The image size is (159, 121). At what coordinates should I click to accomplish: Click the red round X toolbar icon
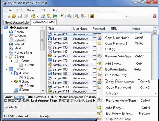coord(155,16)
